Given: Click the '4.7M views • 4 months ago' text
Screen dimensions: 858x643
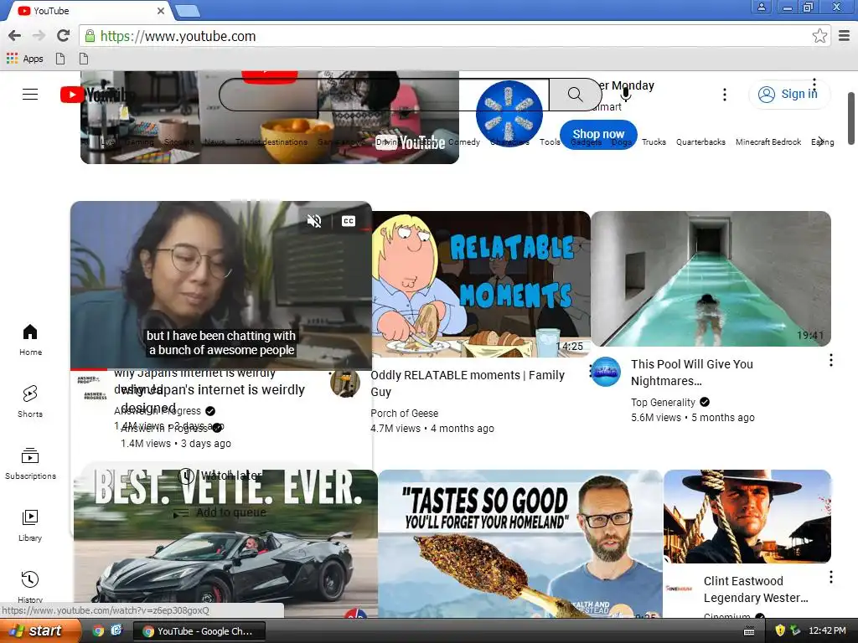Looking at the screenshot, I should [x=432, y=429].
